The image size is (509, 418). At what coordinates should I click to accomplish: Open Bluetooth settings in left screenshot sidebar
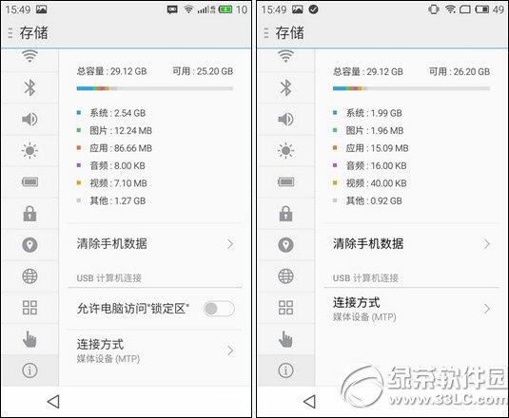click(29, 87)
